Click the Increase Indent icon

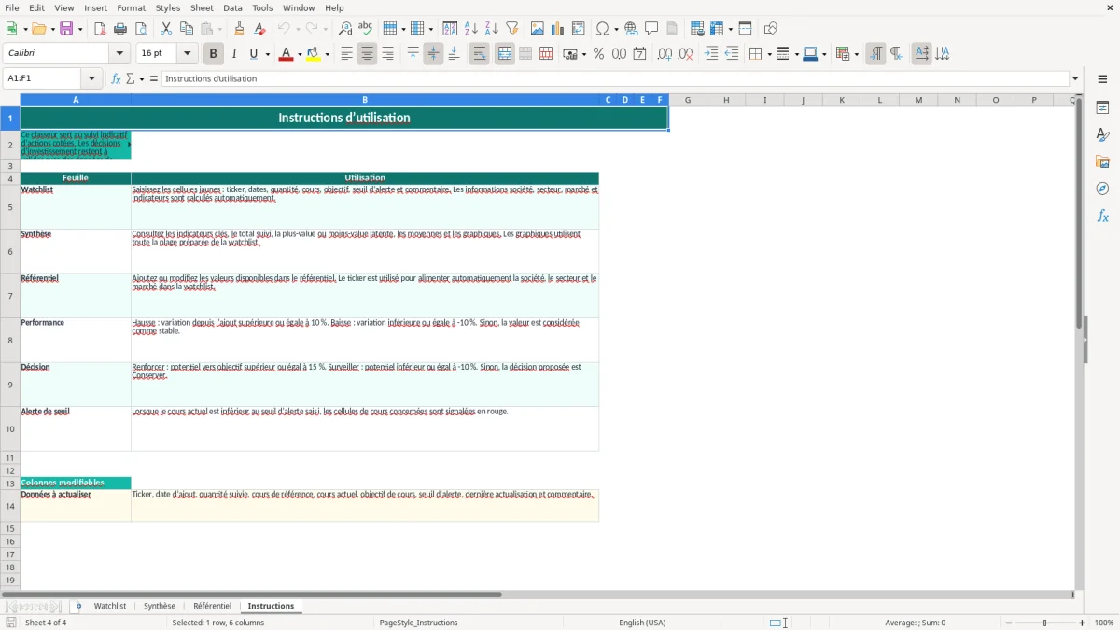[711, 54]
